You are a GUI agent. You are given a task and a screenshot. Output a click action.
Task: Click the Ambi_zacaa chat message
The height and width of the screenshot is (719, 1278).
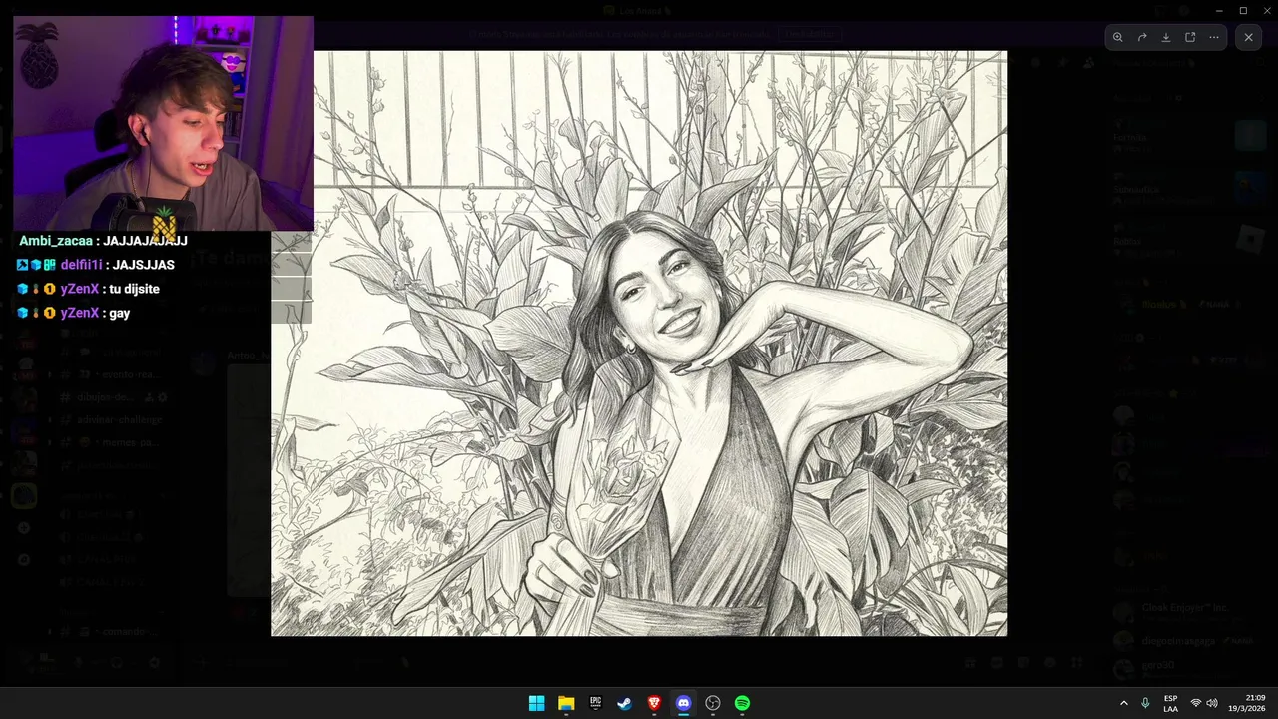click(x=103, y=241)
